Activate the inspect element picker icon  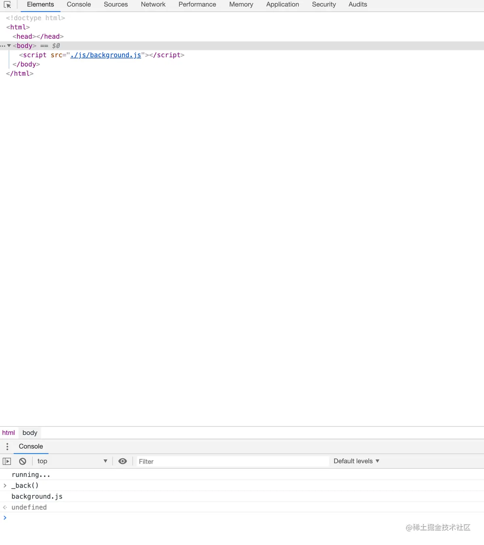[x=7, y=5]
